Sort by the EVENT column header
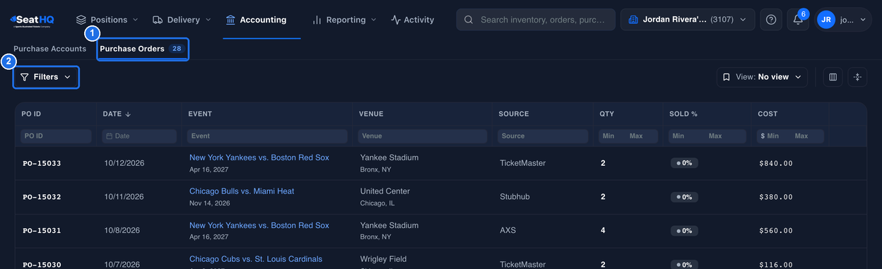The image size is (882, 269). (200, 114)
